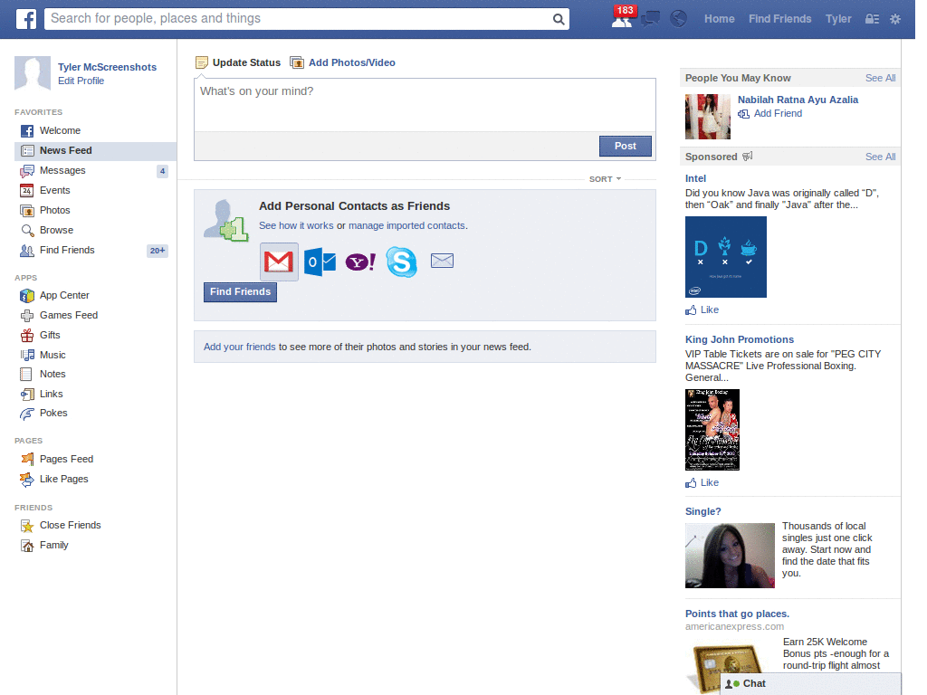Click the Events calendar icon

pyautogui.click(x=26, y=190)
